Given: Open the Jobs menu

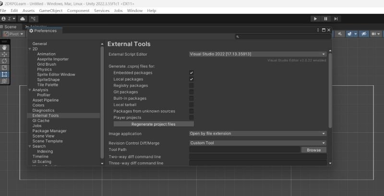Looking at the screenshot, I should tap(118, 11).
